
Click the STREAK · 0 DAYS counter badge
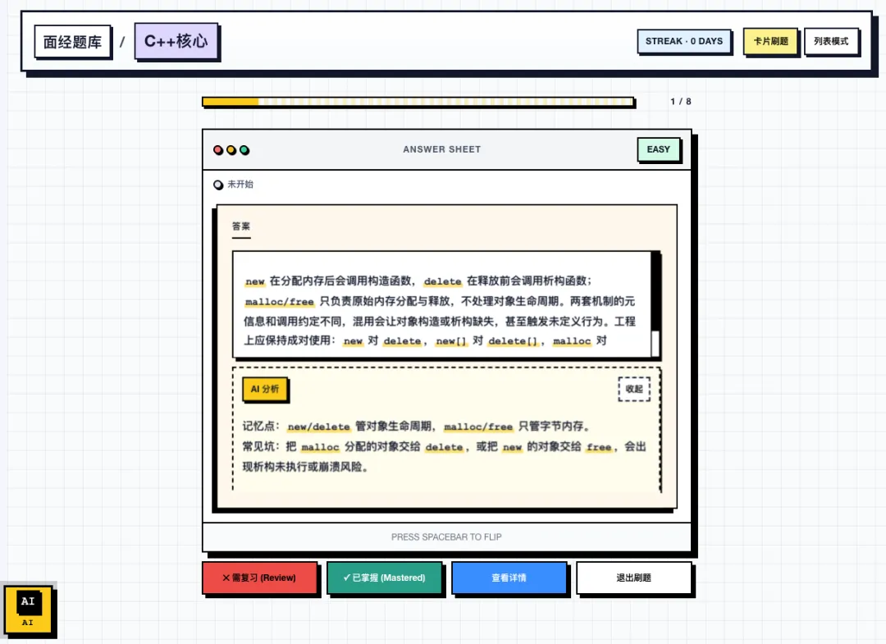685,42
